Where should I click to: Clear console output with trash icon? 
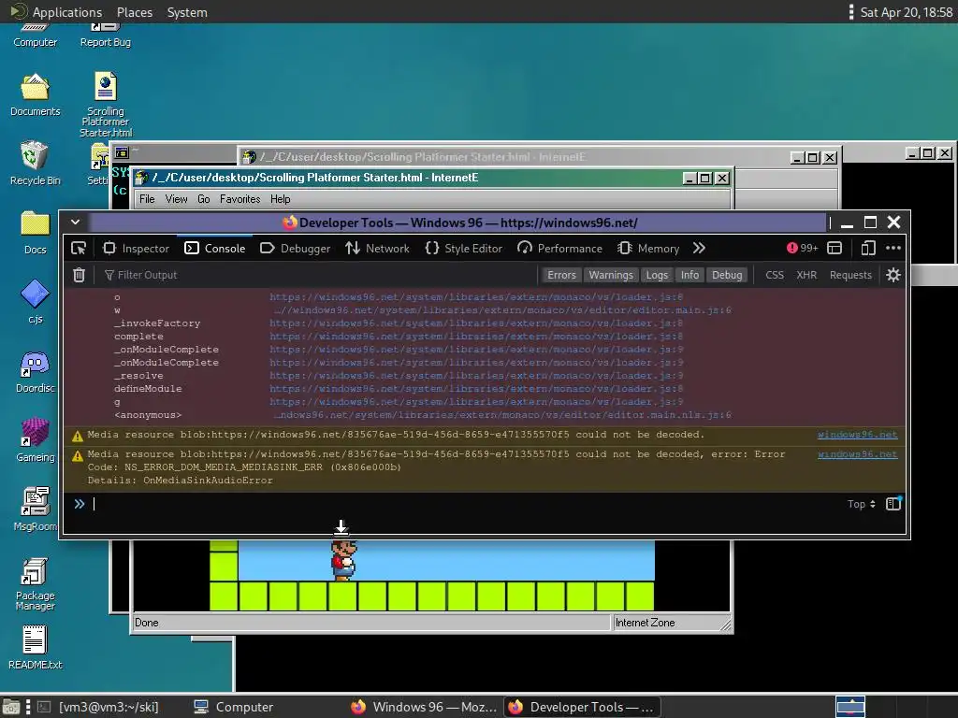click(x=79, y=275)
